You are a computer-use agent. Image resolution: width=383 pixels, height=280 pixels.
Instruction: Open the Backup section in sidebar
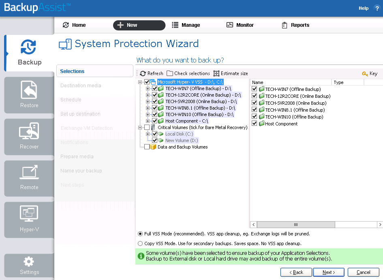[x=30, y=53]
